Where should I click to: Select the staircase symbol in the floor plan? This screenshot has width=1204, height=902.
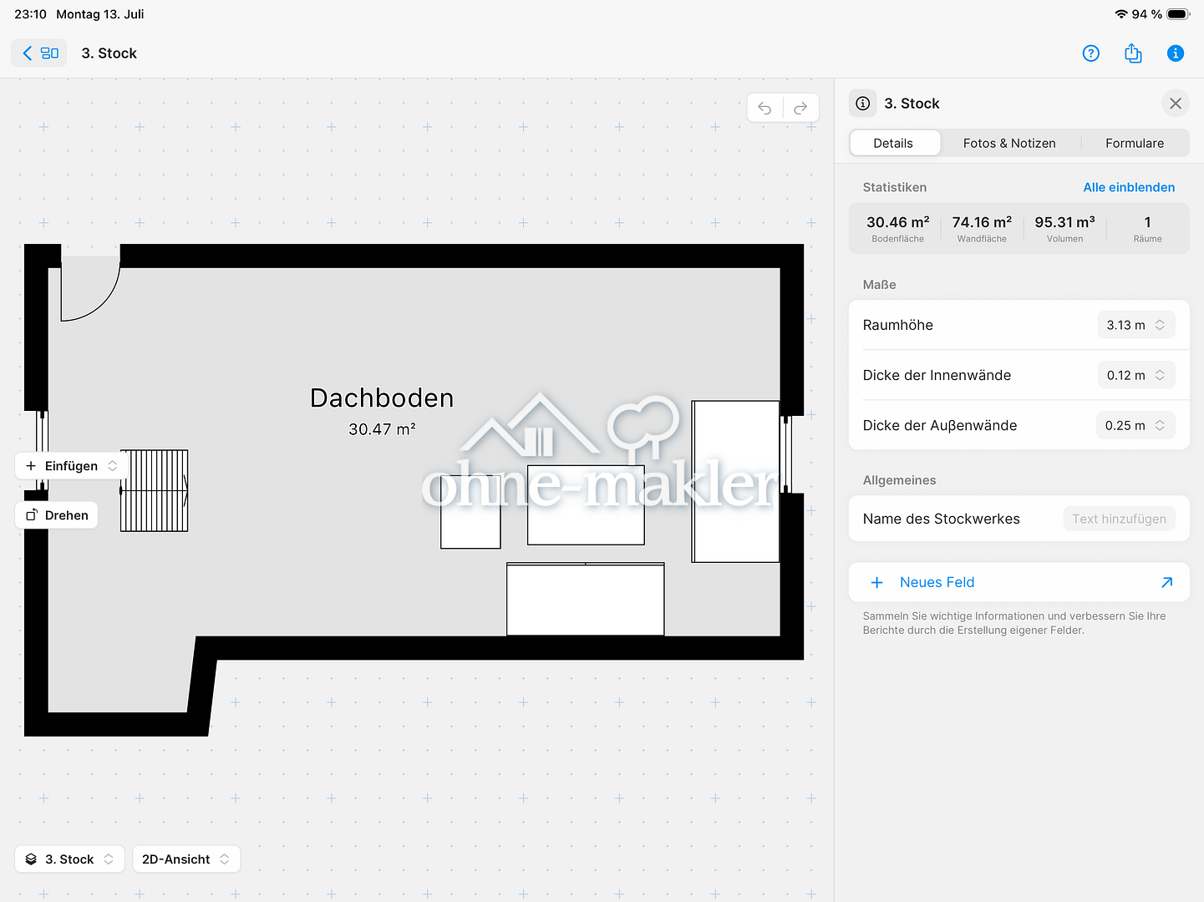pyautogui.click(x=155, y=491)
